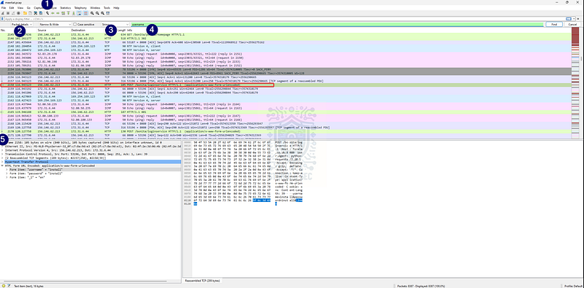Image resolution: width=584 pixels, height=288 pixels.
Task: Open the Wireless menu
Action: click(95, 8)
